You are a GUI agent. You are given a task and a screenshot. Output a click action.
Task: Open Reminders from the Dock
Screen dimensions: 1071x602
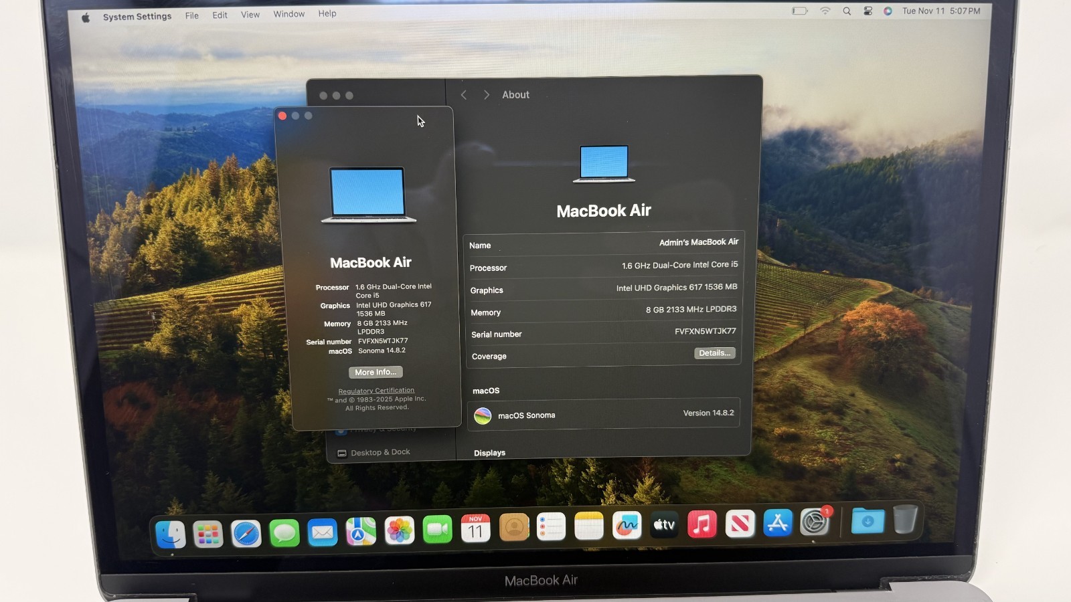[x=552, y=528]
